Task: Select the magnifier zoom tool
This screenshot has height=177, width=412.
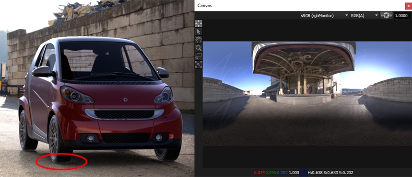Action: click(x=199, y=48)
